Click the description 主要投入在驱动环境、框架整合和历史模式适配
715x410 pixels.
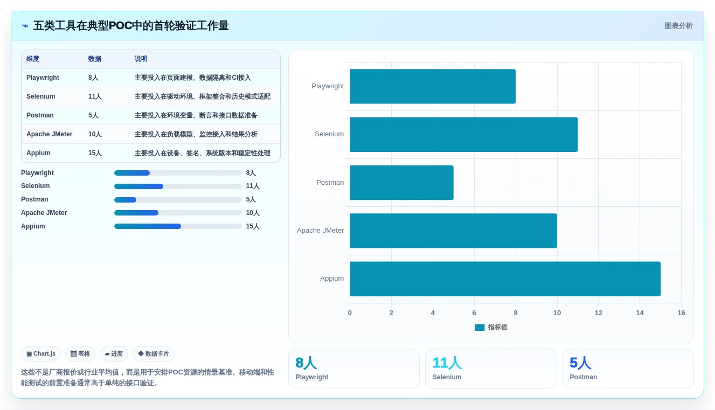click(203, 96)
